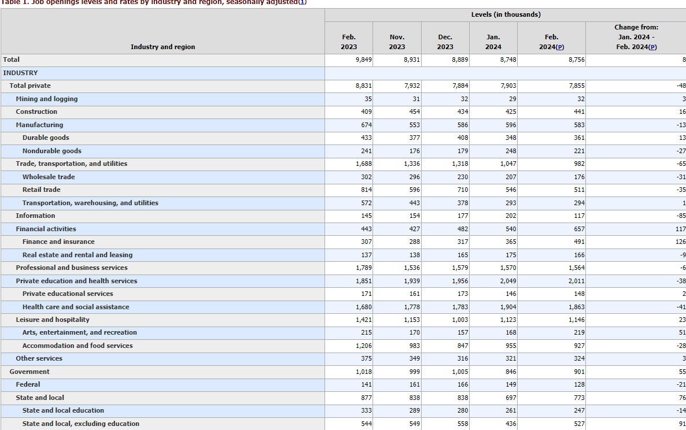Image resolution: width=686 pixels, height=430 pixels.
Task: Select the Total value 8,931 for Nov. 2023
Action: 412,60
